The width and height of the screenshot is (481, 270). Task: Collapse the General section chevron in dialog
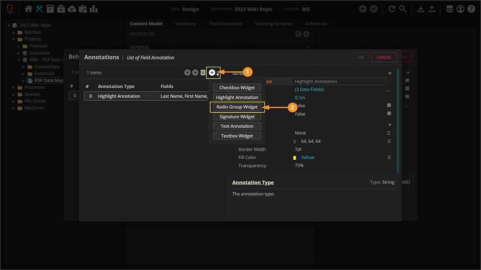point(390,73)
